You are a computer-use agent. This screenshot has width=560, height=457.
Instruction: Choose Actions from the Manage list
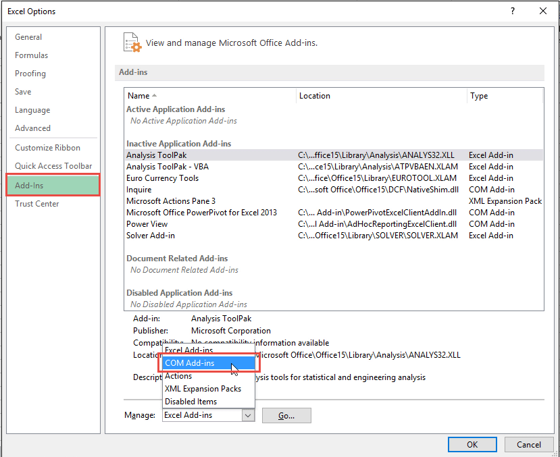pos(209,376)
